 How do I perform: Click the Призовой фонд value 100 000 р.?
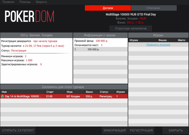click(102, 41)
